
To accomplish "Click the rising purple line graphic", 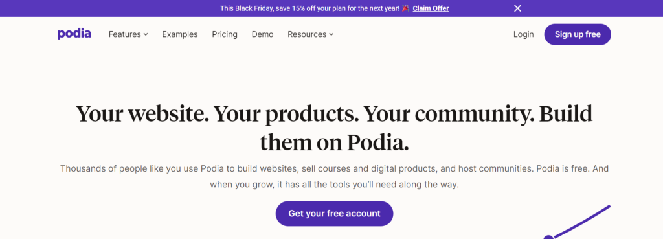I will point(581,222).
